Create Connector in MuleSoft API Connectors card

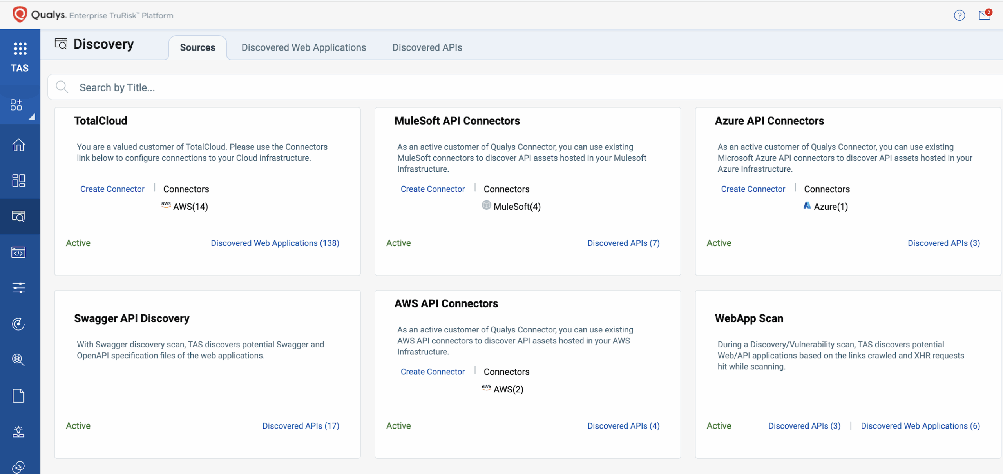[x=433, y=189]
